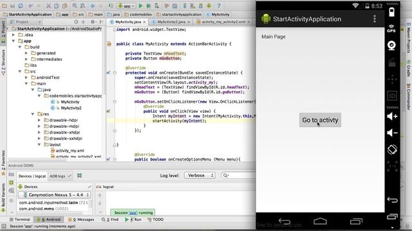The width and height of the screenshot is (412, 231).
Task: Switch to the activity_my_activity2.xml tab
Action: point(223,22)
